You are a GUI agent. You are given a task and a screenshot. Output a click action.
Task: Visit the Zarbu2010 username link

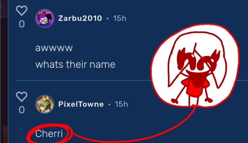coord(80,18)
